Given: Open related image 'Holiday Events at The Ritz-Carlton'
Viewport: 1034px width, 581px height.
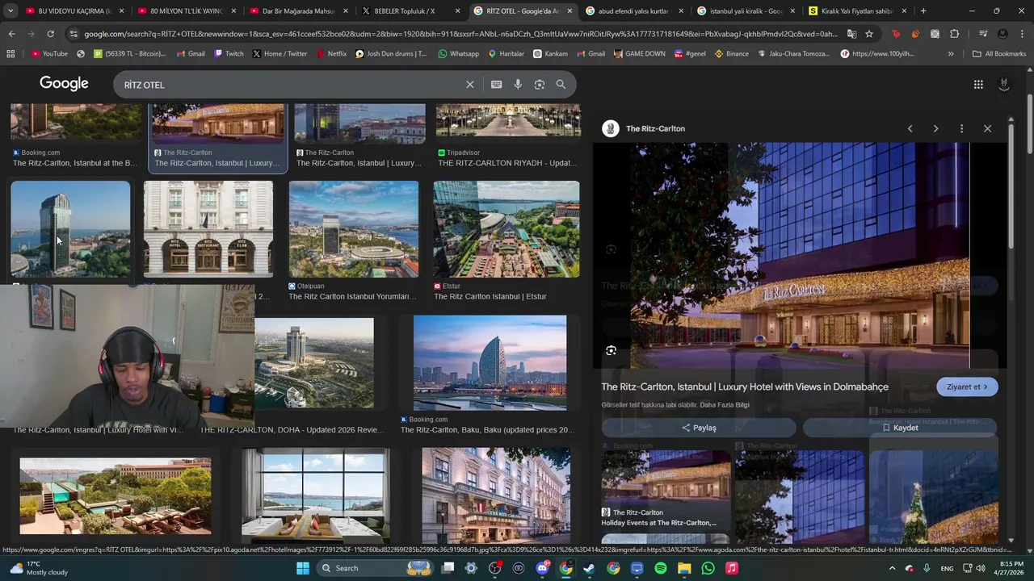Looking at the screenshot, I should 666,489.
